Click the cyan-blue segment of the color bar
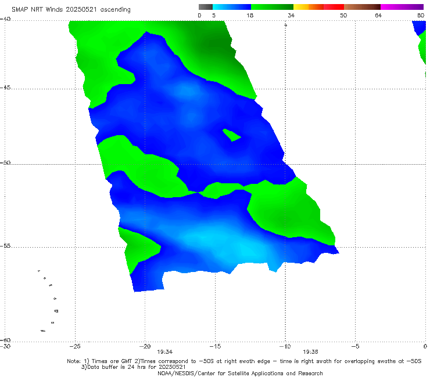 point(232,7)
